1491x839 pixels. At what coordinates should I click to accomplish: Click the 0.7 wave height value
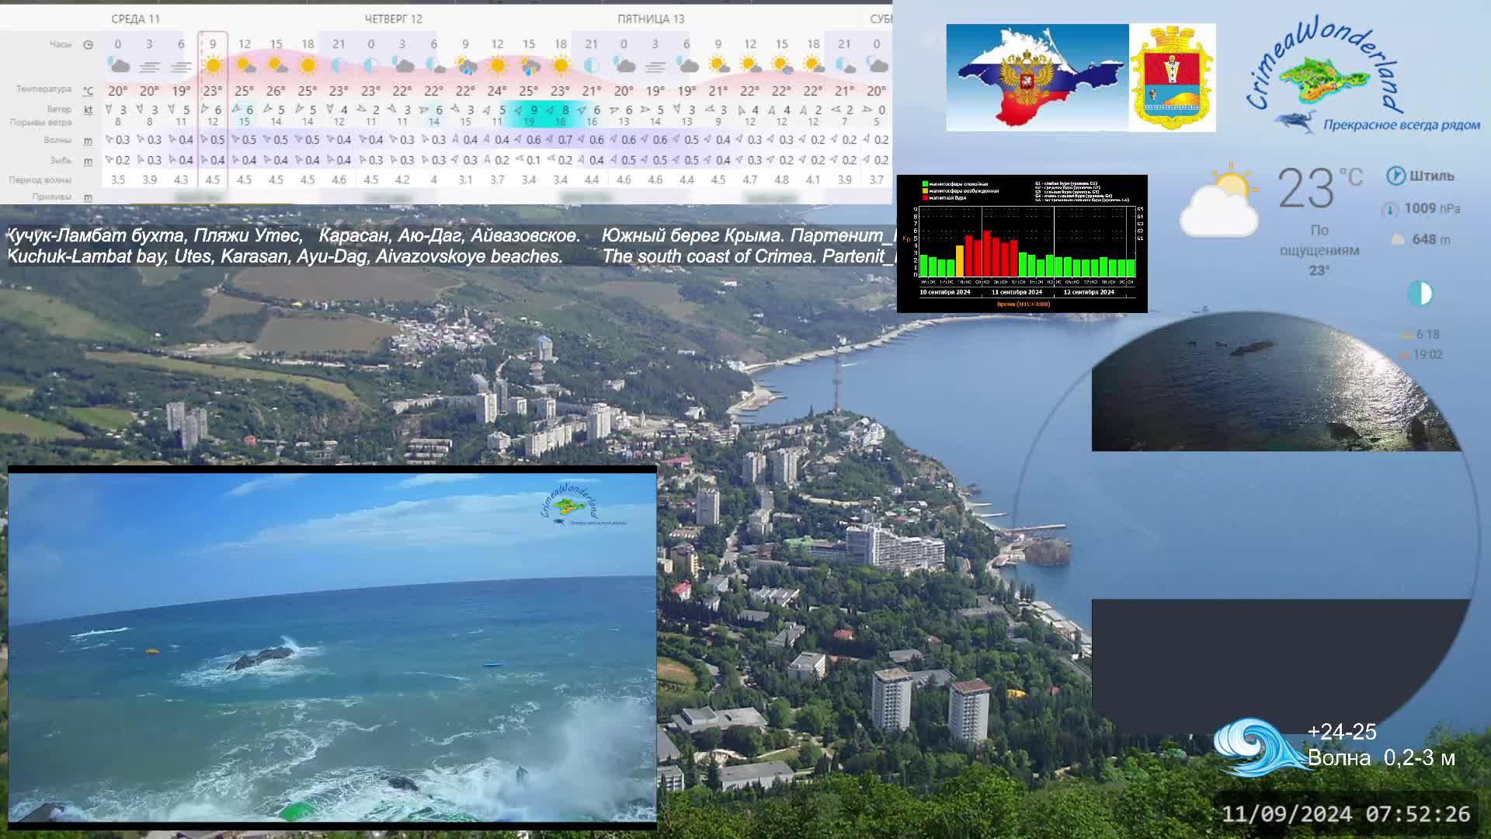(x=565, y=140)
